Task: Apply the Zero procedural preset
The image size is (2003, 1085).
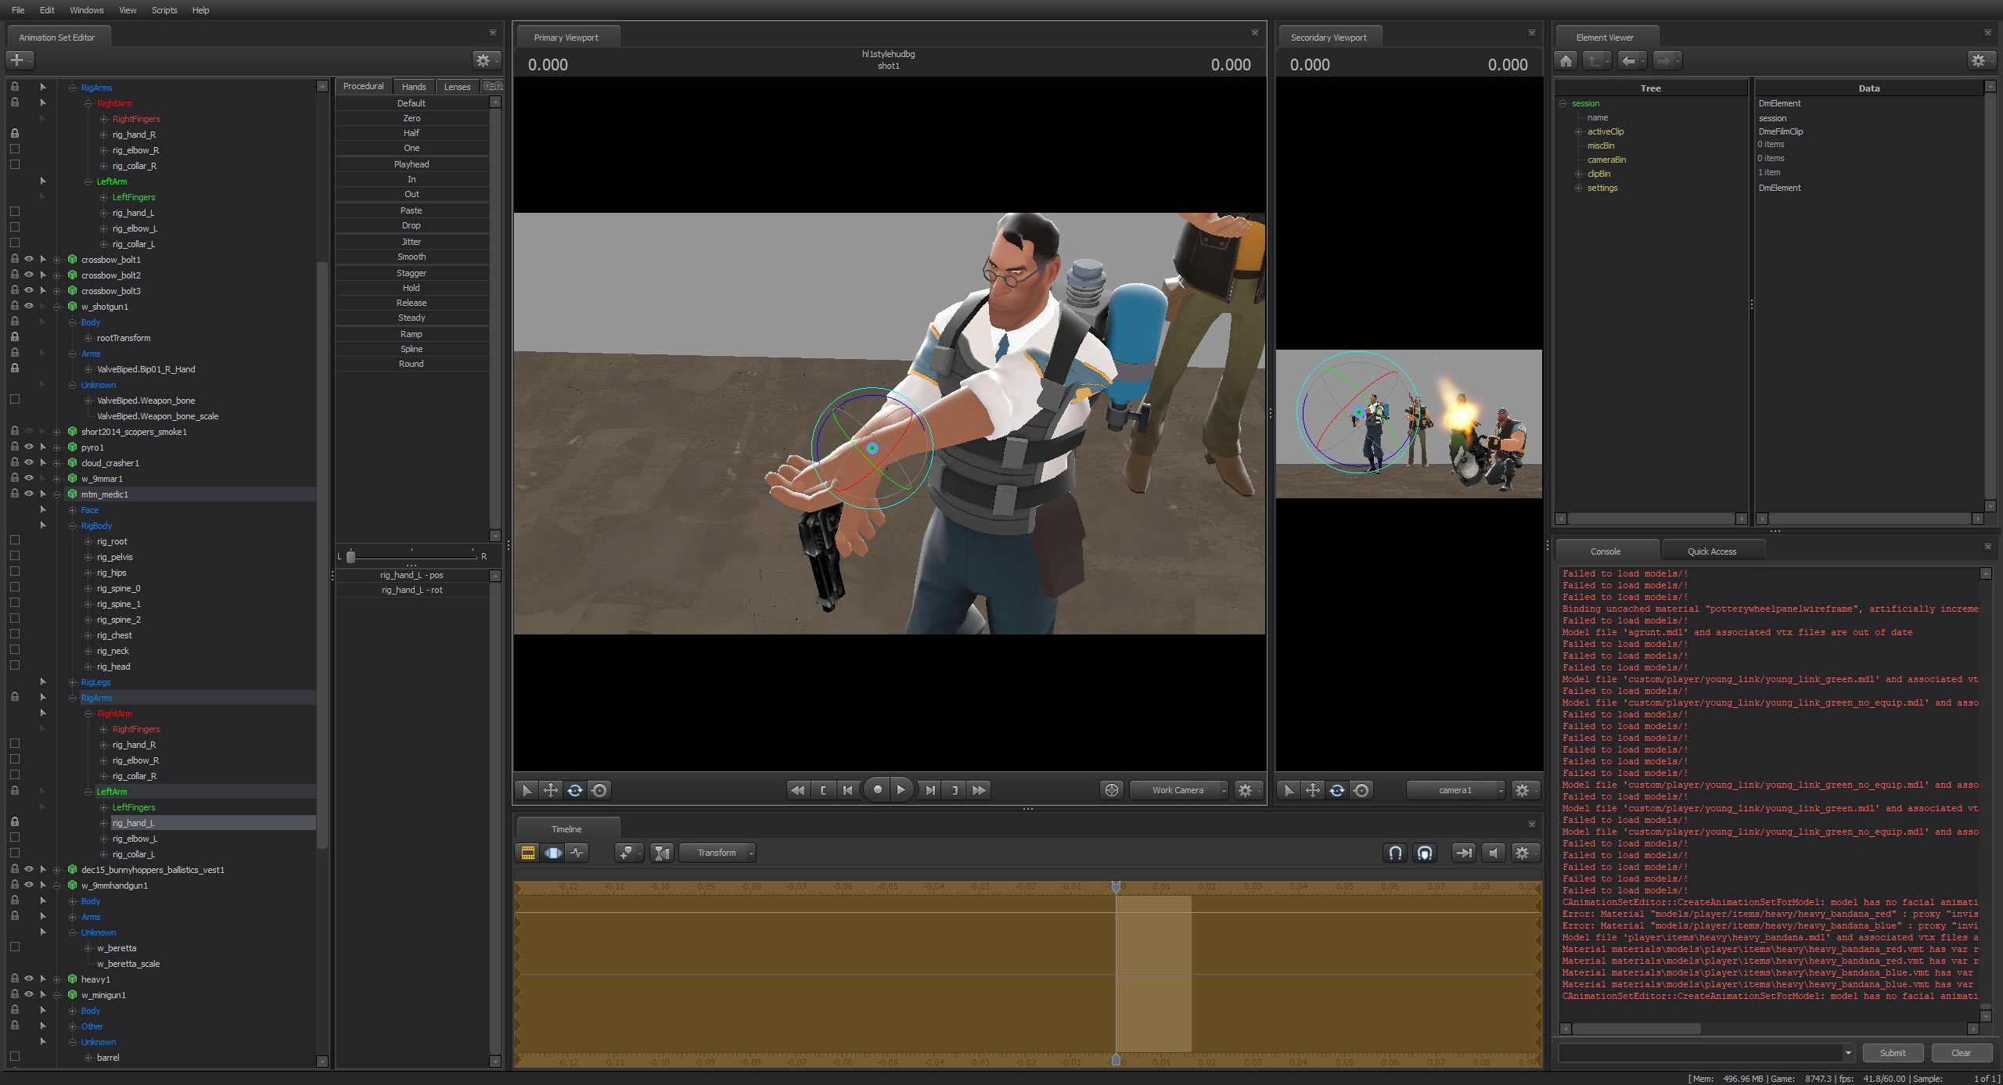Action: pyautogui.click(x=412, y=118)
